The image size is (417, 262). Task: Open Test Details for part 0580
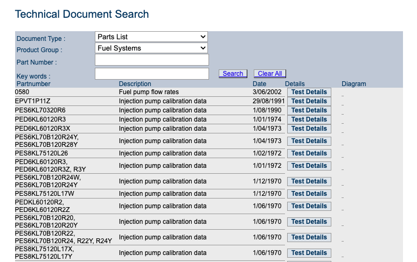click(309, 92)
